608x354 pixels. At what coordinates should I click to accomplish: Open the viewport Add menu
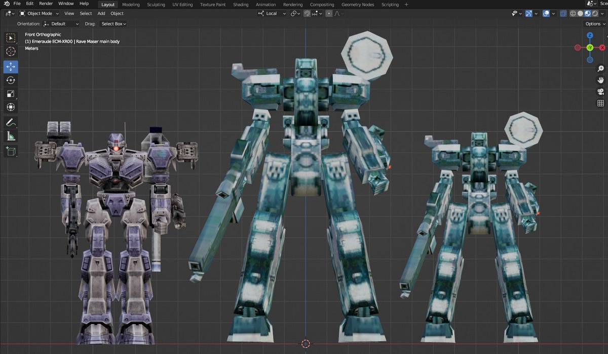101,14
